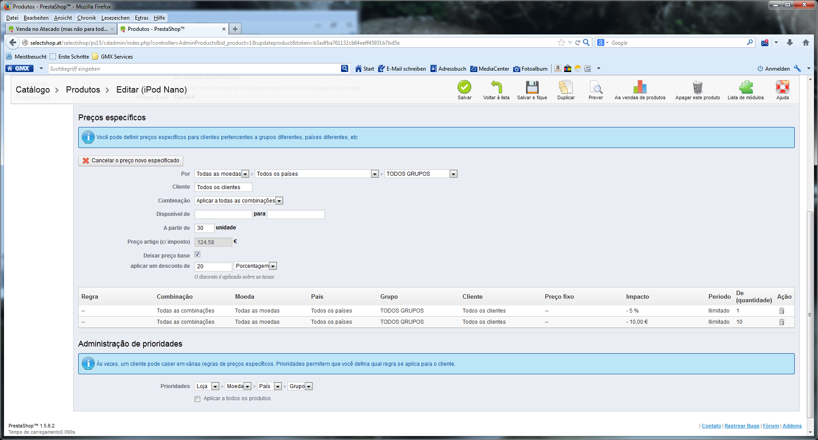Bookmark page with the star icon

point(561,42)
